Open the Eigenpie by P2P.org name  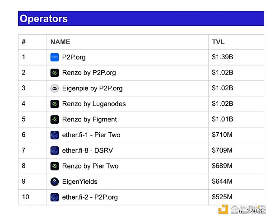(92, 89)
